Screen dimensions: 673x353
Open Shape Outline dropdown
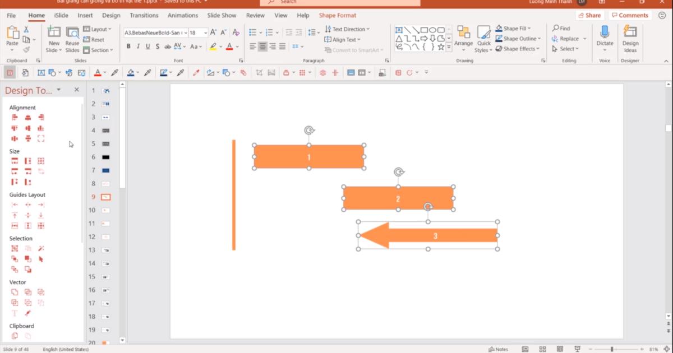(x=518, y=39)
